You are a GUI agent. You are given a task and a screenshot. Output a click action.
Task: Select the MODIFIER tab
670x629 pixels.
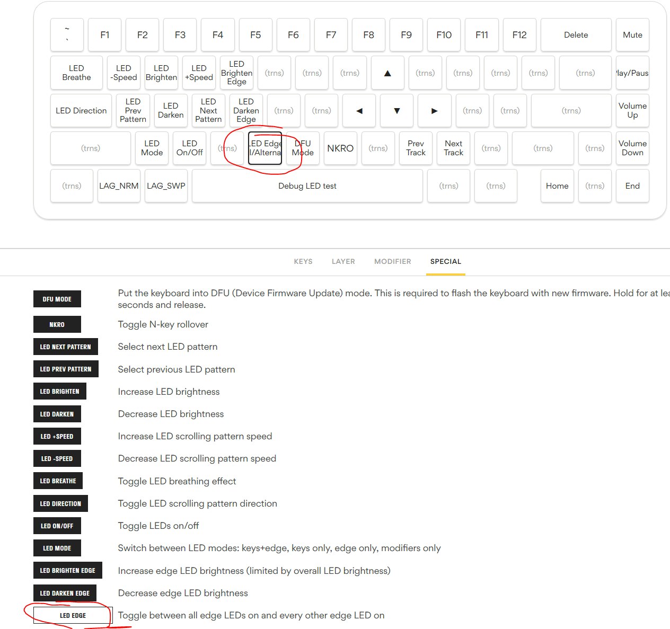click(x=393, y=261)
